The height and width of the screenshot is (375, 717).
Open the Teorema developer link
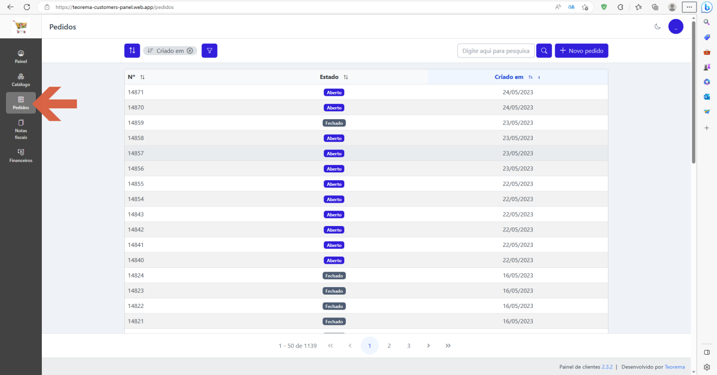pos(675,367)
